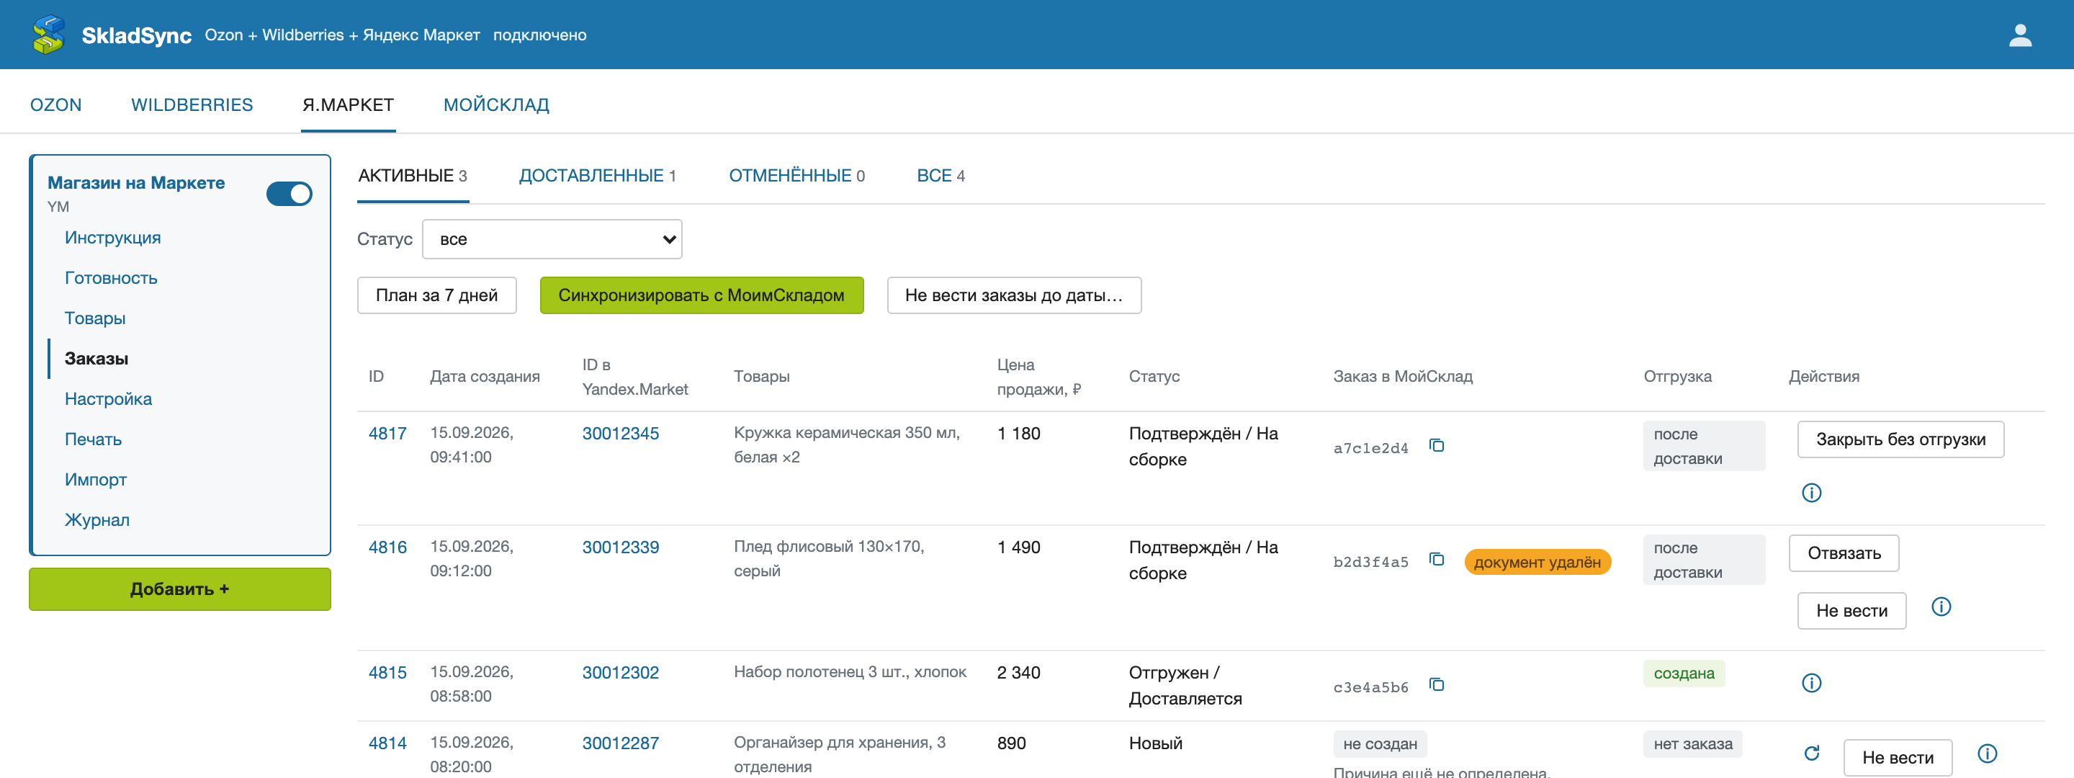This screenshot has width=2074, height=778.
Task: Show the ОТМЕНЁННЫЕ orders tab
Action: click(796, 176)
